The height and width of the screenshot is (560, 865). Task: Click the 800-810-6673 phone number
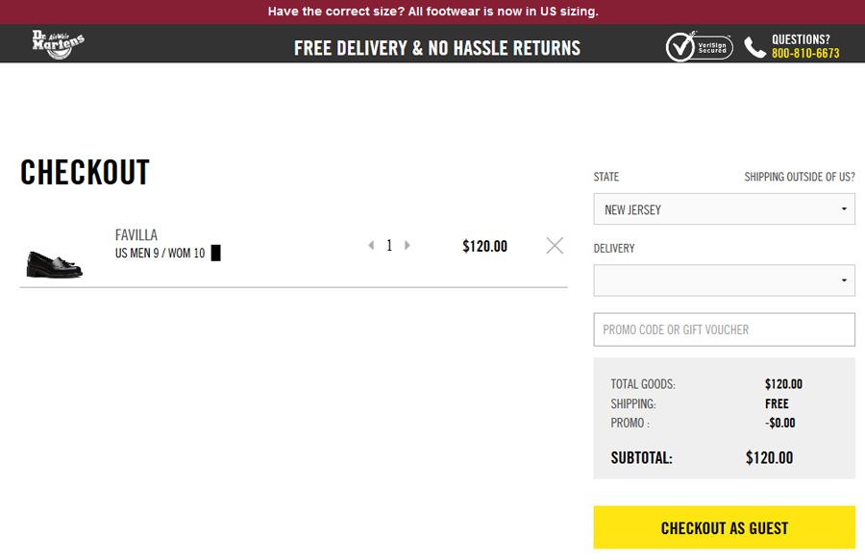coord(805,54)
